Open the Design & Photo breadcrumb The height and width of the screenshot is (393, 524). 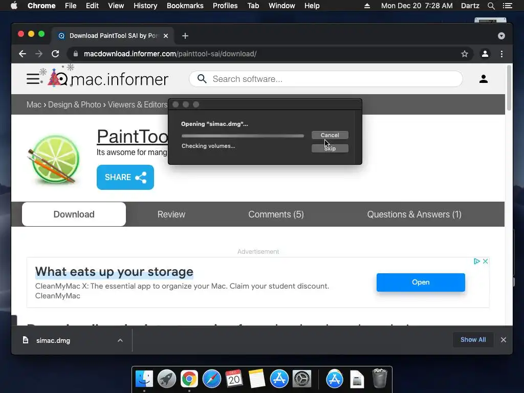coord(75,104)
